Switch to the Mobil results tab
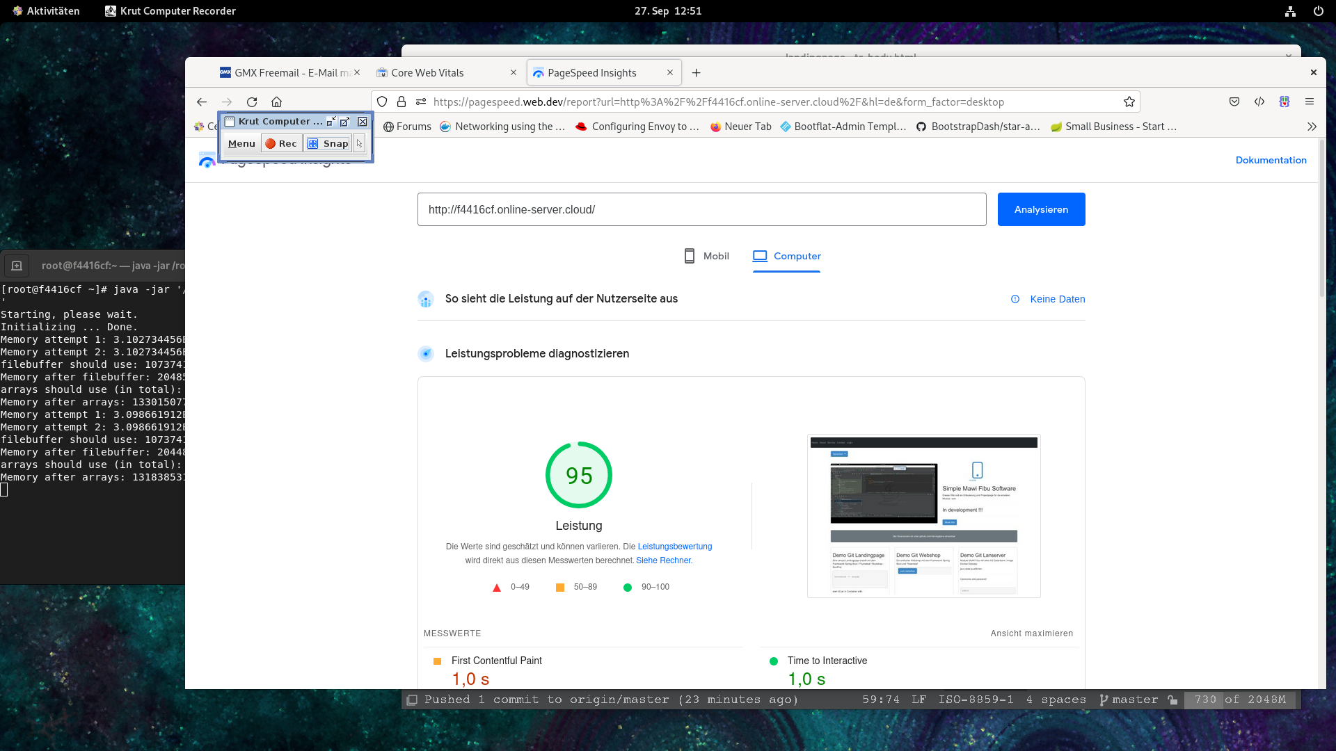The image size is (1336, 751). tap(706, 256)
